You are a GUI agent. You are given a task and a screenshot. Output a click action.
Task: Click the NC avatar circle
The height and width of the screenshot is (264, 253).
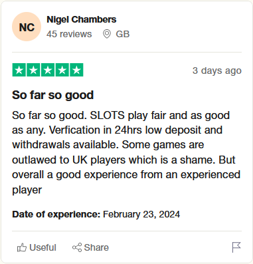pyautogui.click(x=27, y=27)
